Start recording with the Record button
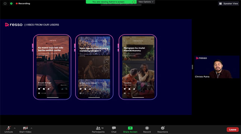Viewport: 241px width, 134px height. click(x=147, y=130)
